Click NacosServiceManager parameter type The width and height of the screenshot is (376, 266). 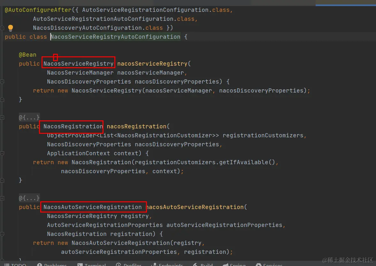[x=80, y=73]
